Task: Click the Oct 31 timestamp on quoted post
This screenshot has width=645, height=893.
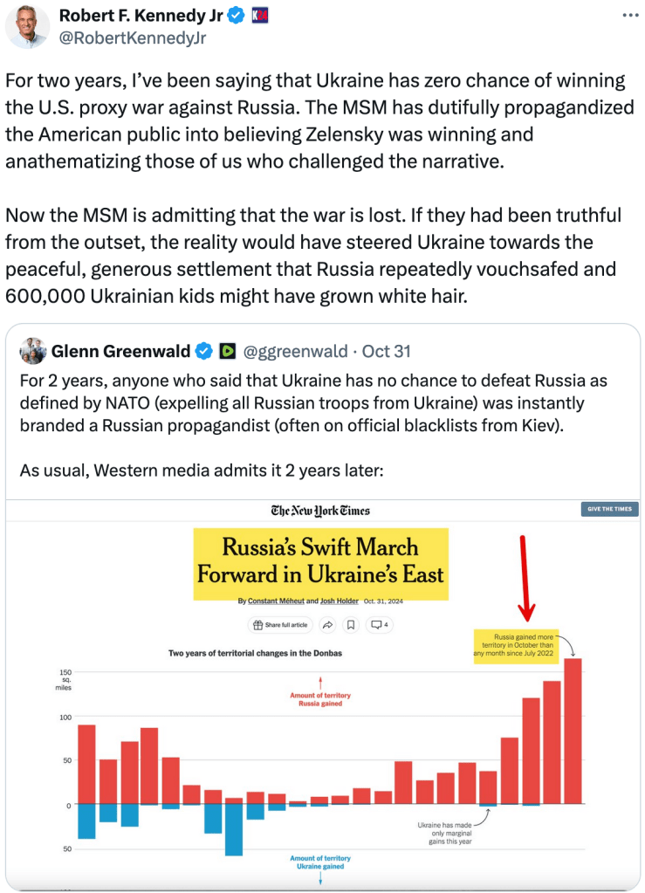Action: tap(387, 352)
